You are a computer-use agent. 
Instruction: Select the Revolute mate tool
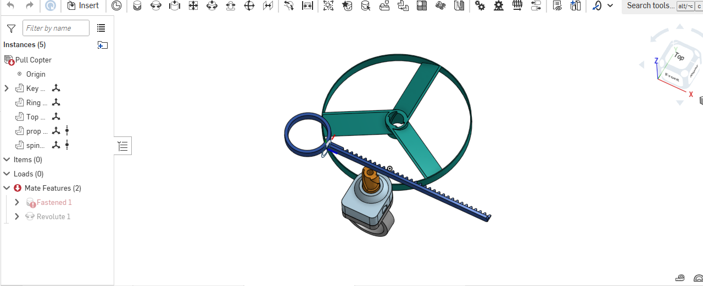point(156,5)
